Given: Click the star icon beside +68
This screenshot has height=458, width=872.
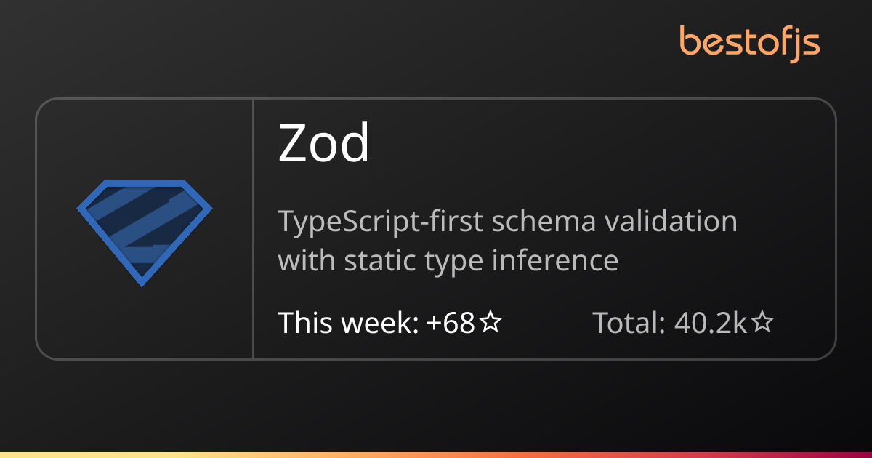Looking at the screenshot, I should coord(492,322).
